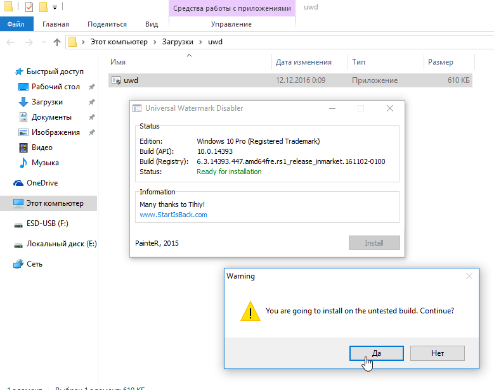
Task: Click the Локальный диск drive icon
Action: point(18,245)
